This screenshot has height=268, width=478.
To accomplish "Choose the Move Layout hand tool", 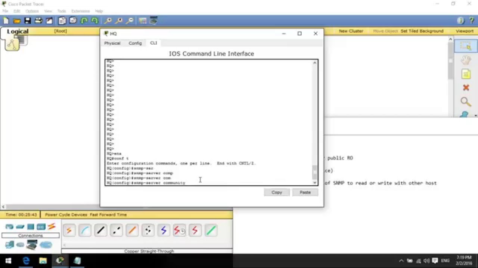I will [466, 60].
